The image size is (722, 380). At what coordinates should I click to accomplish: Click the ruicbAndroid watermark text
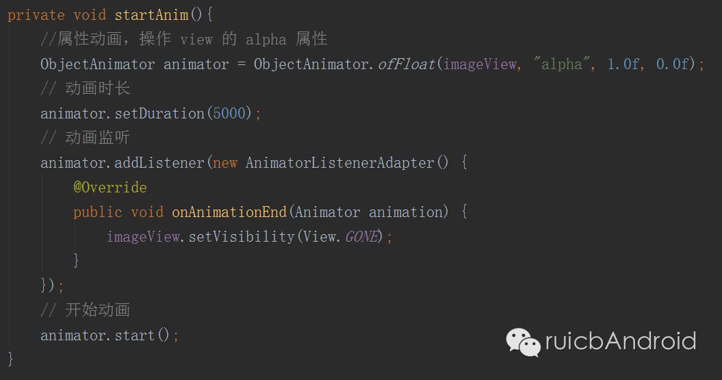click(x=620, y=341)
